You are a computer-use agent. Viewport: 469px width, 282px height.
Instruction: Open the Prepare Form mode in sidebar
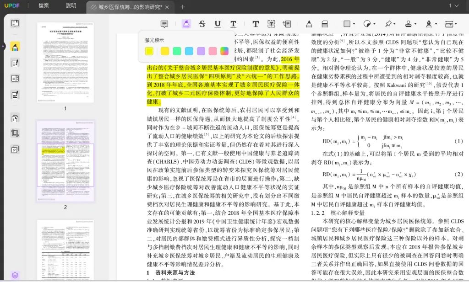pyautogui.click(x=15, y=79)
